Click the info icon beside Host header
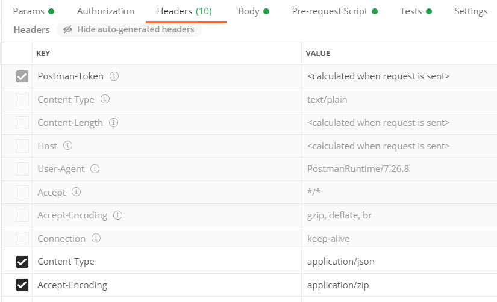This screenshot has width=497, height=302. tap(67, 146)
